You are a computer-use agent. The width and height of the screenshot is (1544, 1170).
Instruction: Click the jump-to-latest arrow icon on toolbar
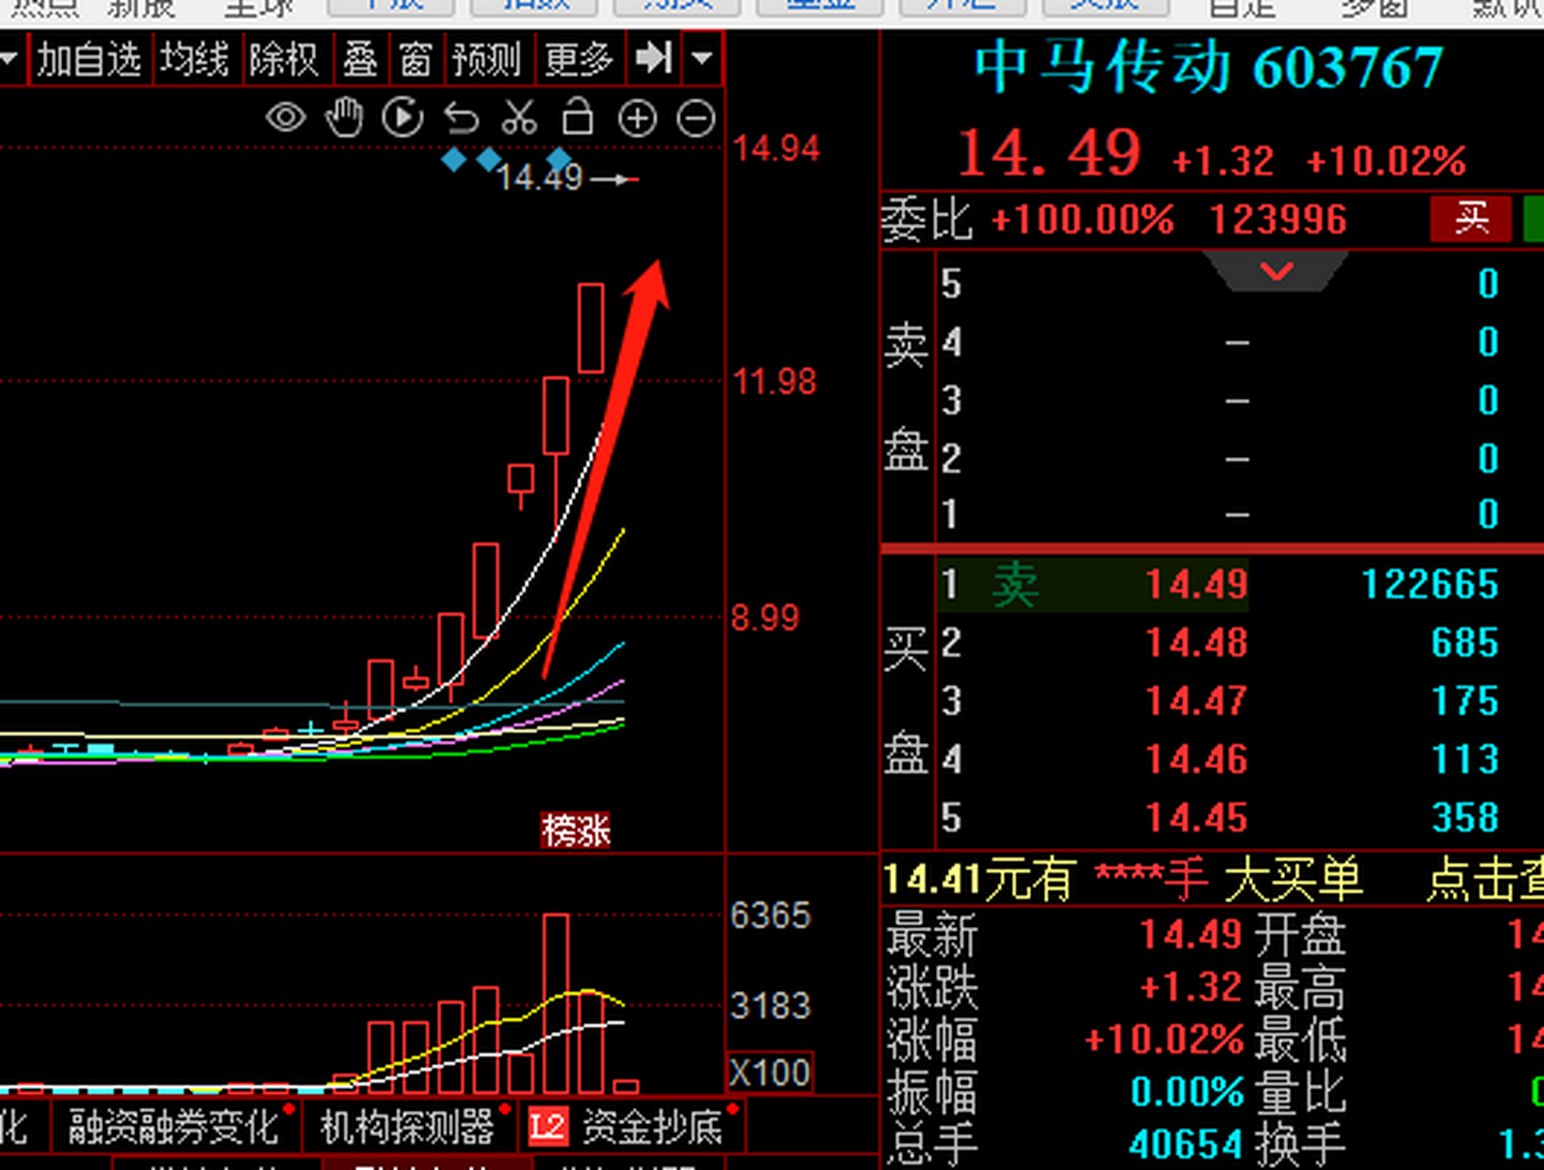(x=653, y=58)
